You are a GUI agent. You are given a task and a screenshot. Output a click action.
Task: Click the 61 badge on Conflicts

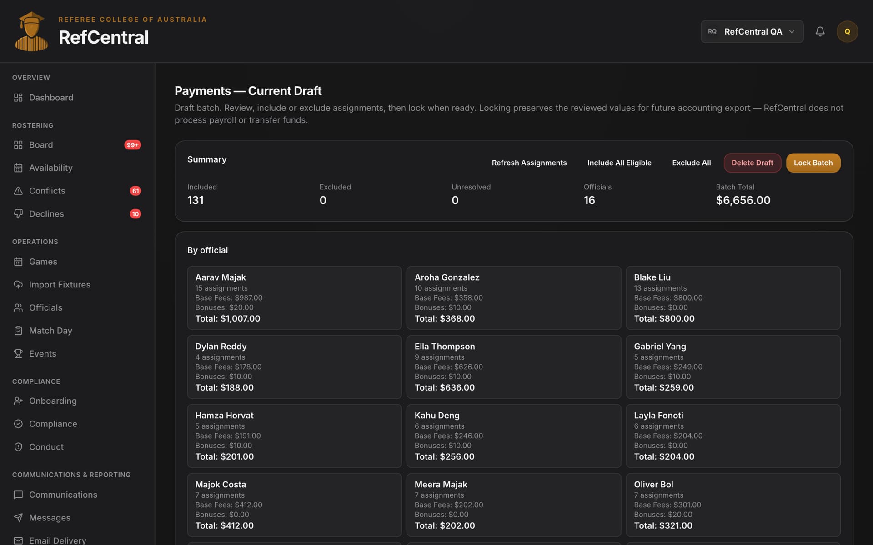[x=135, y=191]
